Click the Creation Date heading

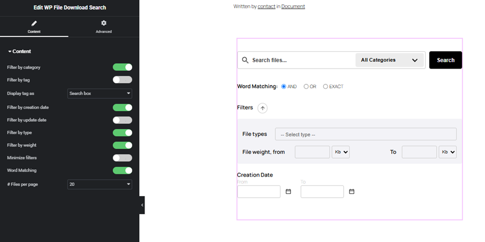pyautogui.click(x=255, y=175)
